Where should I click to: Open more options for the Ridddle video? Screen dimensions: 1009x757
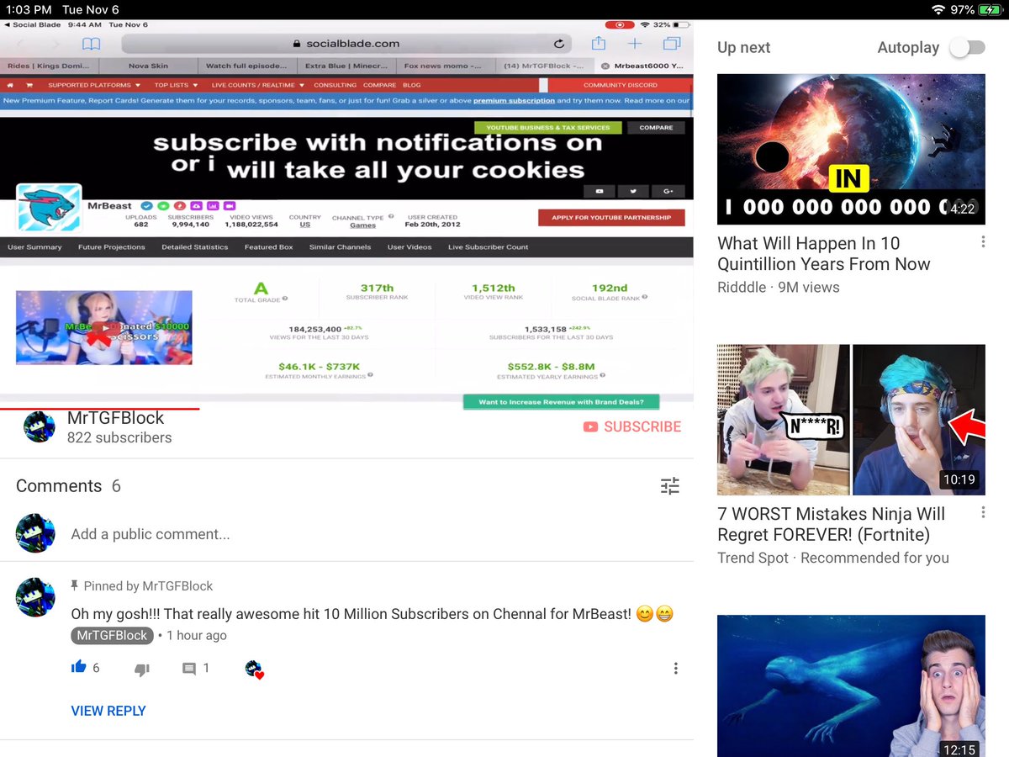point(983,242)
